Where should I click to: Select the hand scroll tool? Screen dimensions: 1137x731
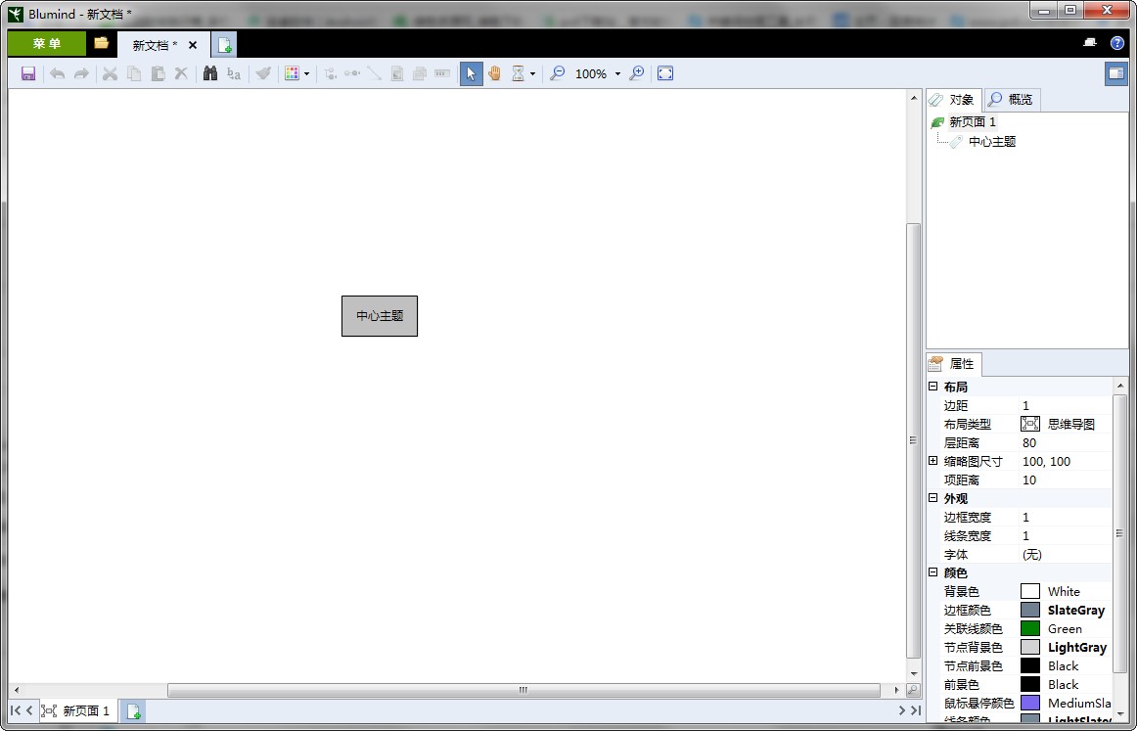click(495, 73)
